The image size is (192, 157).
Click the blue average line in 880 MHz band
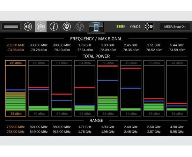point(62,100)
